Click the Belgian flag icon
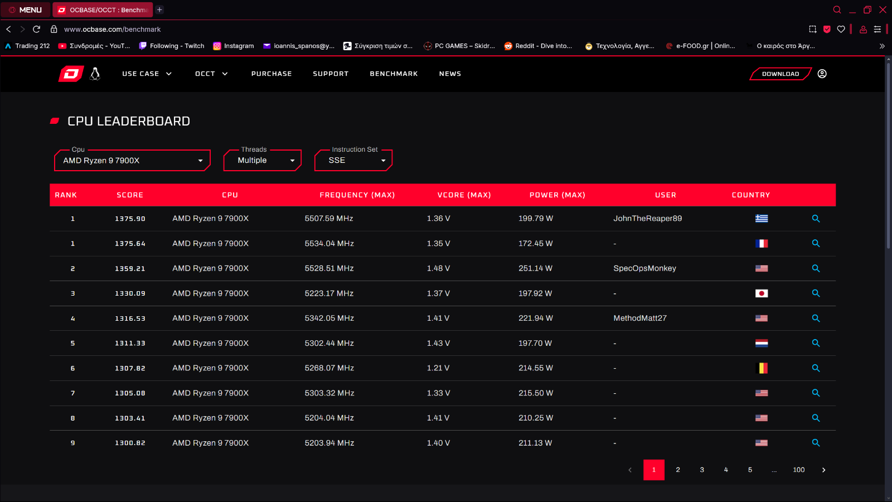Screen dimensions: 892x502 762,368
